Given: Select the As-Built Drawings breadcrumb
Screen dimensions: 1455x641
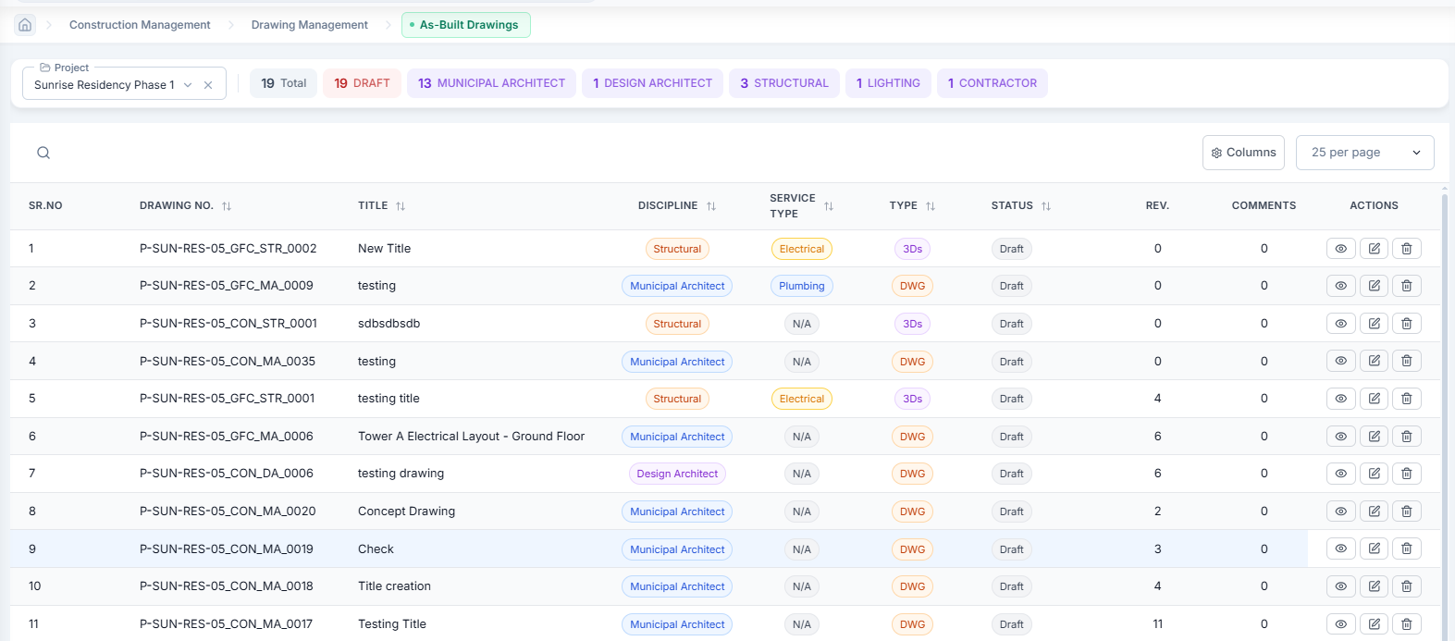Looking at the screenshot, I should (x=466, y=25).
